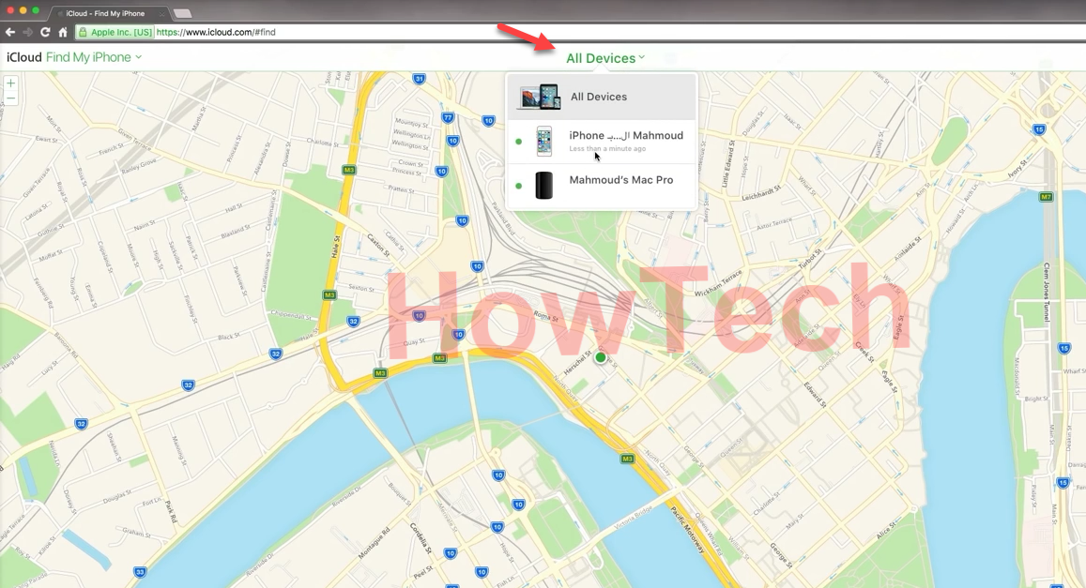Click the Leichhardt St label on the map
The width and height of the screenshot is (1086, 588).
coord(761,193)
